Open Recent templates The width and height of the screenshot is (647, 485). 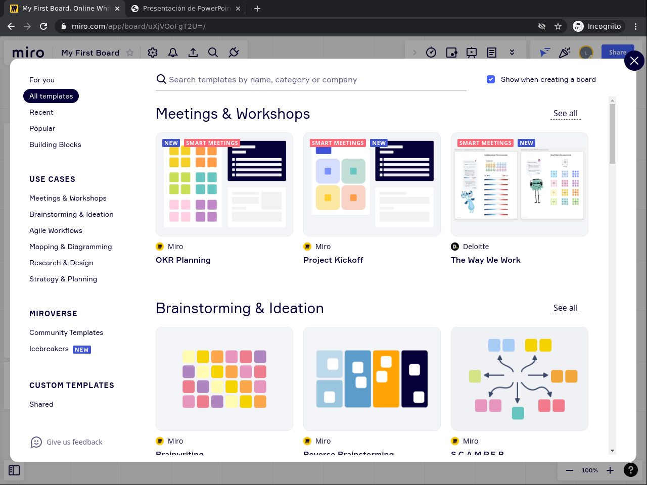coord(41,112)
